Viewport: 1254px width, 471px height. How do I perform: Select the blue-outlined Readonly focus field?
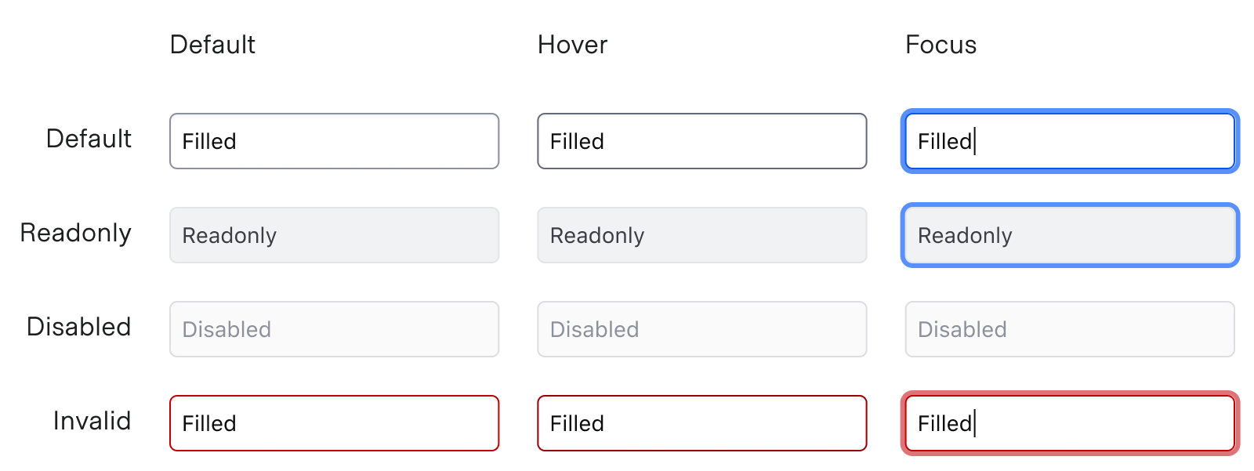(1068, 235)
